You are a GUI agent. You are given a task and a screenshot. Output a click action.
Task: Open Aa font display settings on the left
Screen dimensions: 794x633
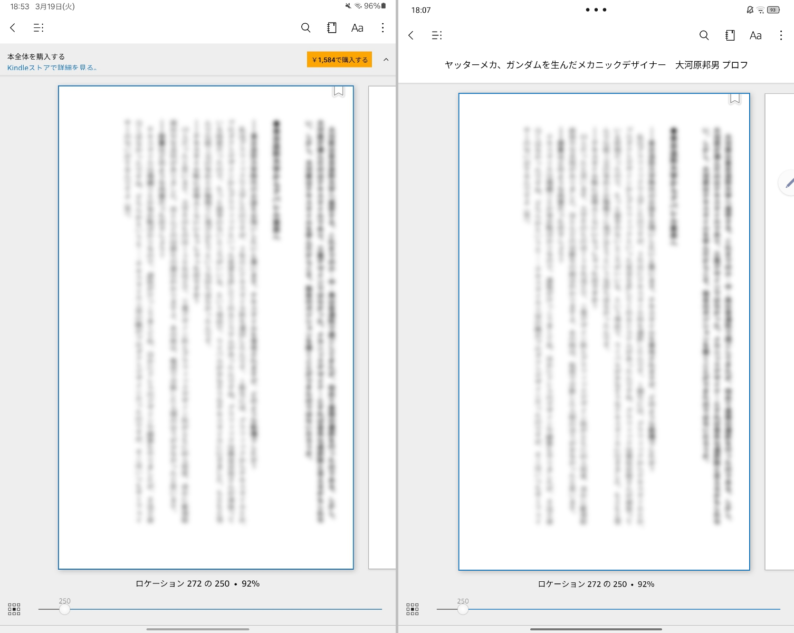point(358,27)
